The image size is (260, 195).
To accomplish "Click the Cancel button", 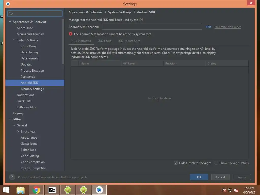I will click(220, 177).
